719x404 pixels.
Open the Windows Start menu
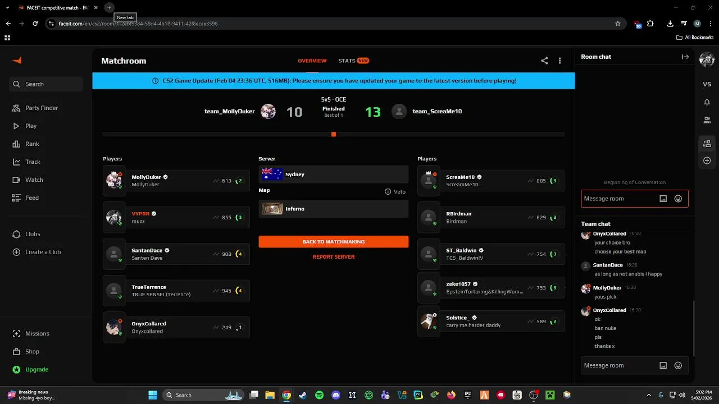(153, 395)
